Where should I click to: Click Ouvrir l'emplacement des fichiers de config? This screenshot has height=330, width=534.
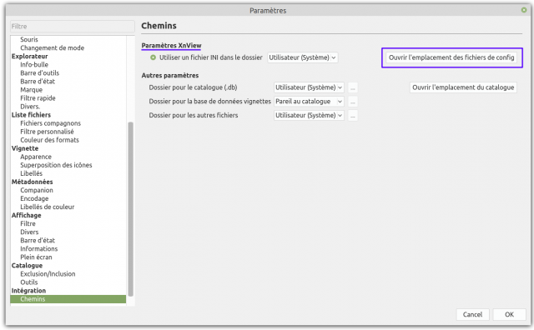451,57
